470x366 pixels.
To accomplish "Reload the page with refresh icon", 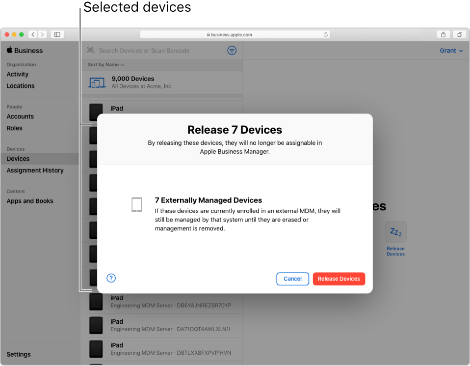I will click(x=326, y=34).
